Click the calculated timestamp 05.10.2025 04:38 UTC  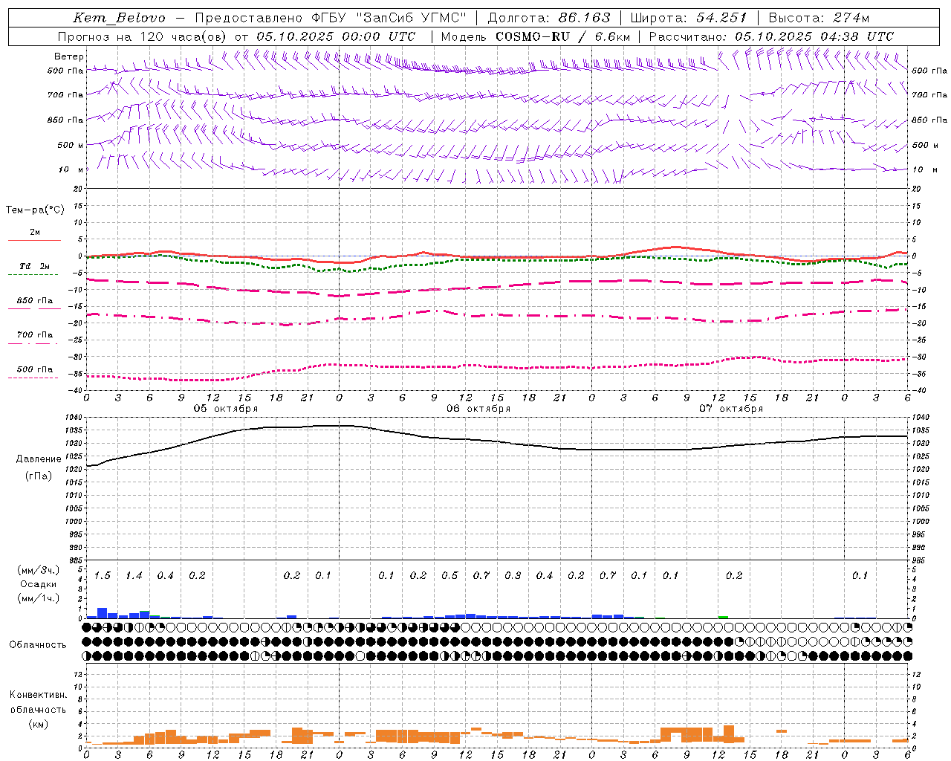click(814, 36)
